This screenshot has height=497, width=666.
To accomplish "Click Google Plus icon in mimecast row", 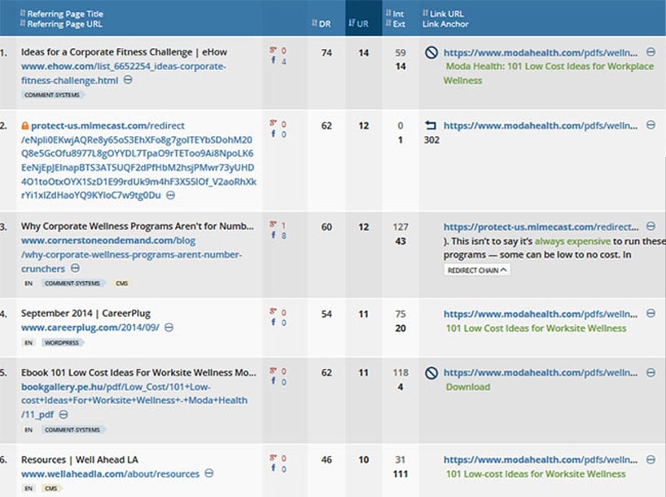I will pyautogui.click(x=273, y=123).
